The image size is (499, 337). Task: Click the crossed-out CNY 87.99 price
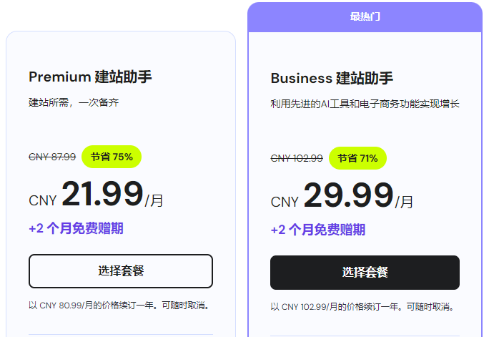tap(52, 157)
